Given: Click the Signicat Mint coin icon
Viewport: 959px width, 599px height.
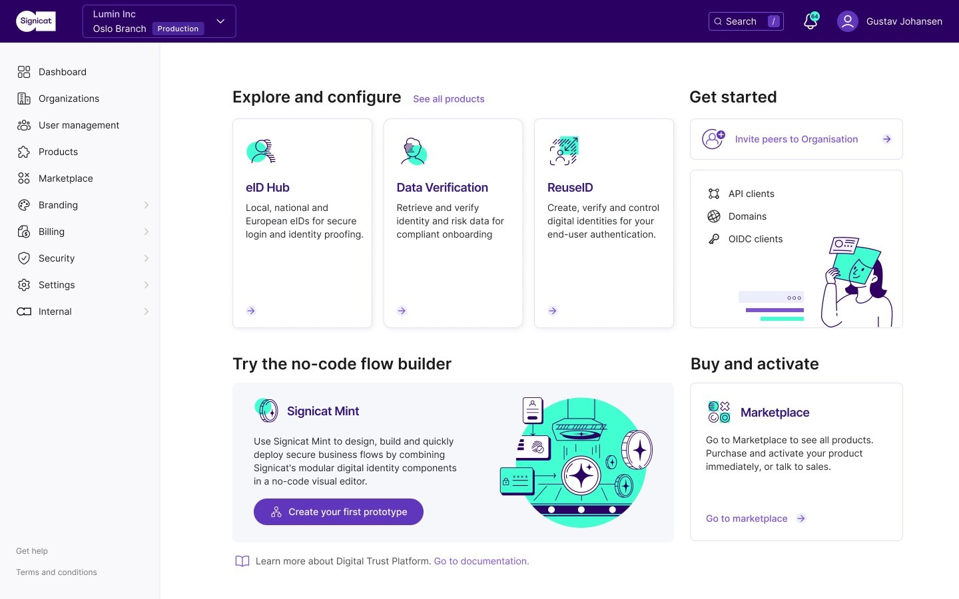Looking at the screenshot, I should (x=266, y=411).
